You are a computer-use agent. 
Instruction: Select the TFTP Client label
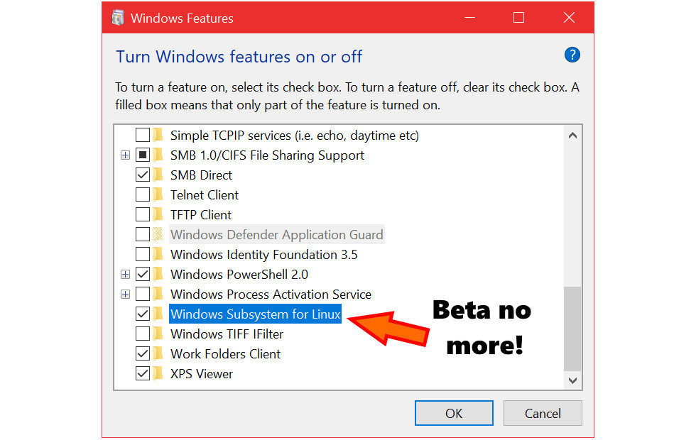(201, 214)
